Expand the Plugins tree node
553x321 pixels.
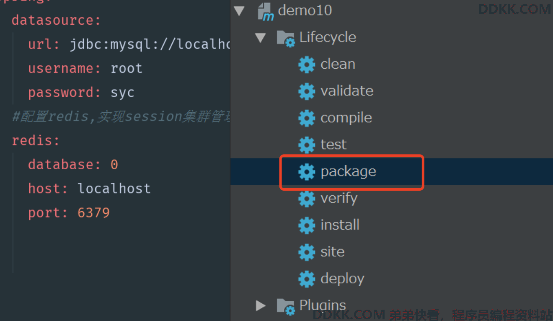click(261, 305)
